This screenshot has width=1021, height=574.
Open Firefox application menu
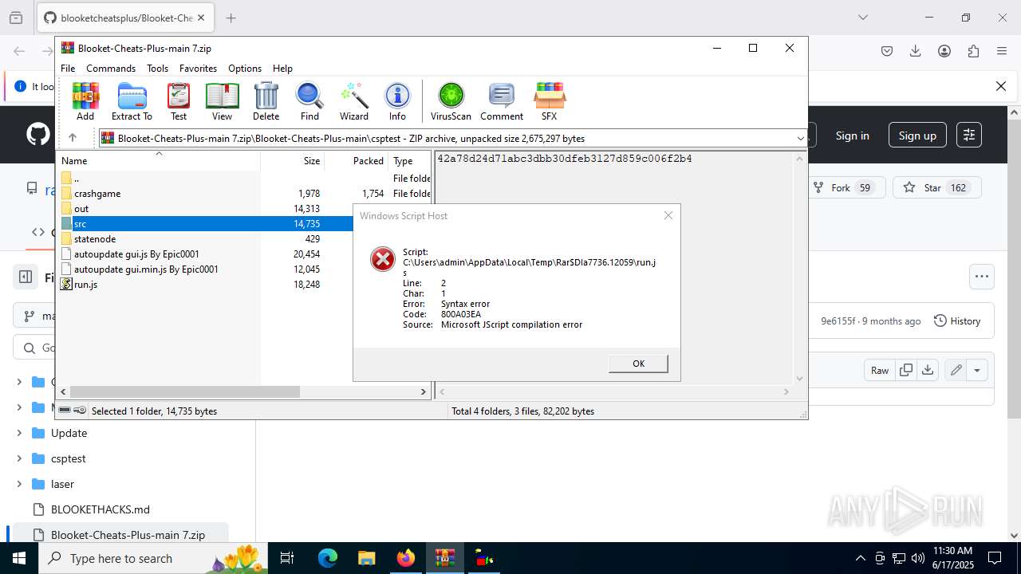(1002, 51)
